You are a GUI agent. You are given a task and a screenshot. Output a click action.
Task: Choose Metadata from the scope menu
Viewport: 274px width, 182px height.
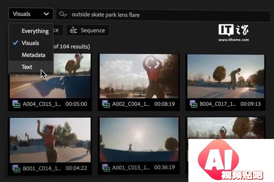(x=33, y=55)
